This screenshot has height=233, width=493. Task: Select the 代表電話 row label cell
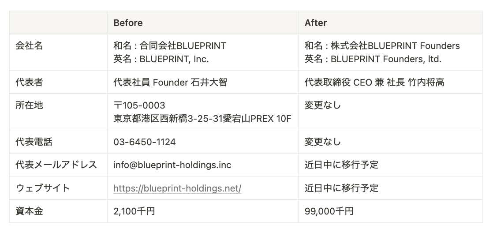[x=30, y=142]
